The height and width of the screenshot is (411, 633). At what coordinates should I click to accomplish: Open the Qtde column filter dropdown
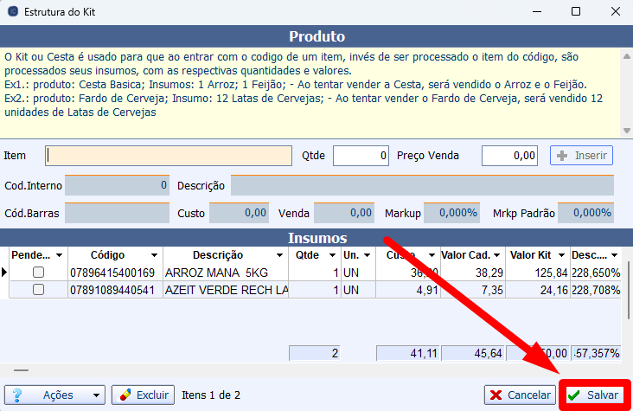331,256
